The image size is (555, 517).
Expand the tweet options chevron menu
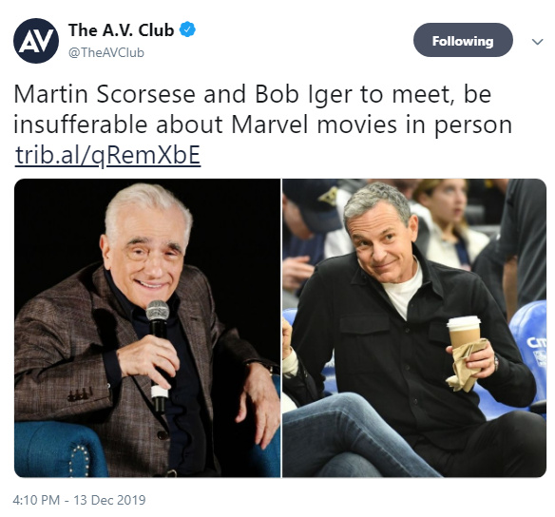(x=537, y=42)
